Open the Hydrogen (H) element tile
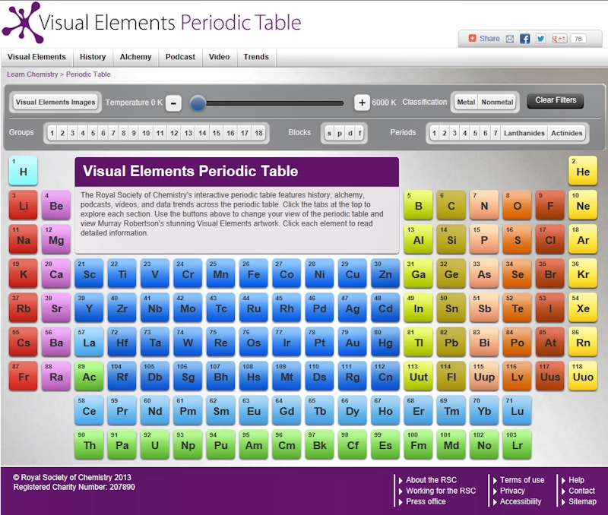This screenshot has width=608, height=515. tap(24, 171)
